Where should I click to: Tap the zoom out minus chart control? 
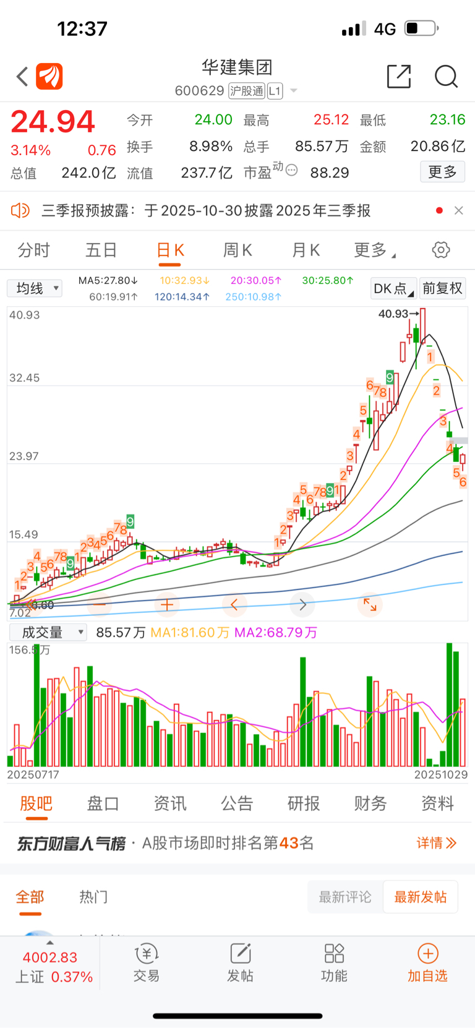click(99, 604)
